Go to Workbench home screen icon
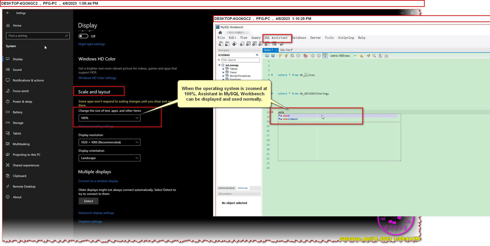This screenshot has height=246, width=490. pyautogui.click(x=220, y=33)
